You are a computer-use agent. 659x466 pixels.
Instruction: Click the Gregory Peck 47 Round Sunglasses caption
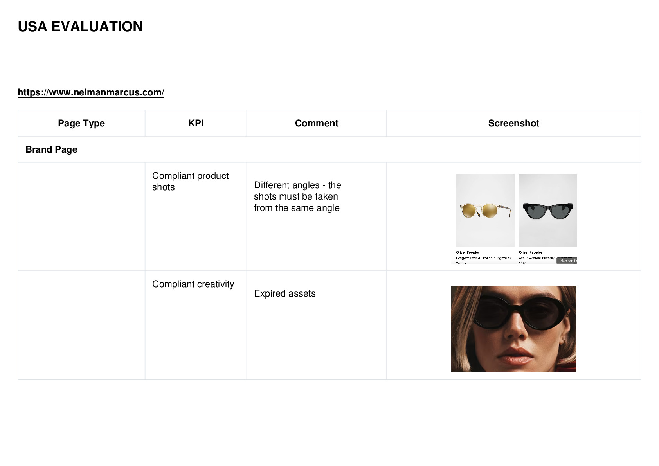484,258
